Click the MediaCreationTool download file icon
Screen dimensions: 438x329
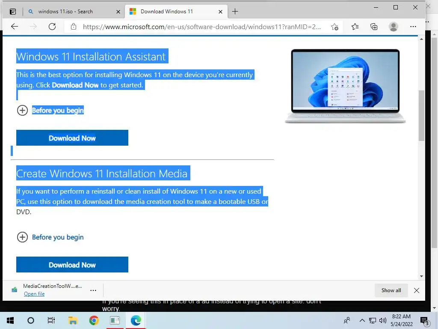[x=14, y=290]
